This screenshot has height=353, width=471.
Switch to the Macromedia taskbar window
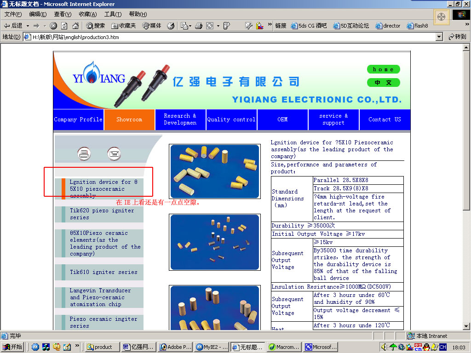tap(284, 347)
